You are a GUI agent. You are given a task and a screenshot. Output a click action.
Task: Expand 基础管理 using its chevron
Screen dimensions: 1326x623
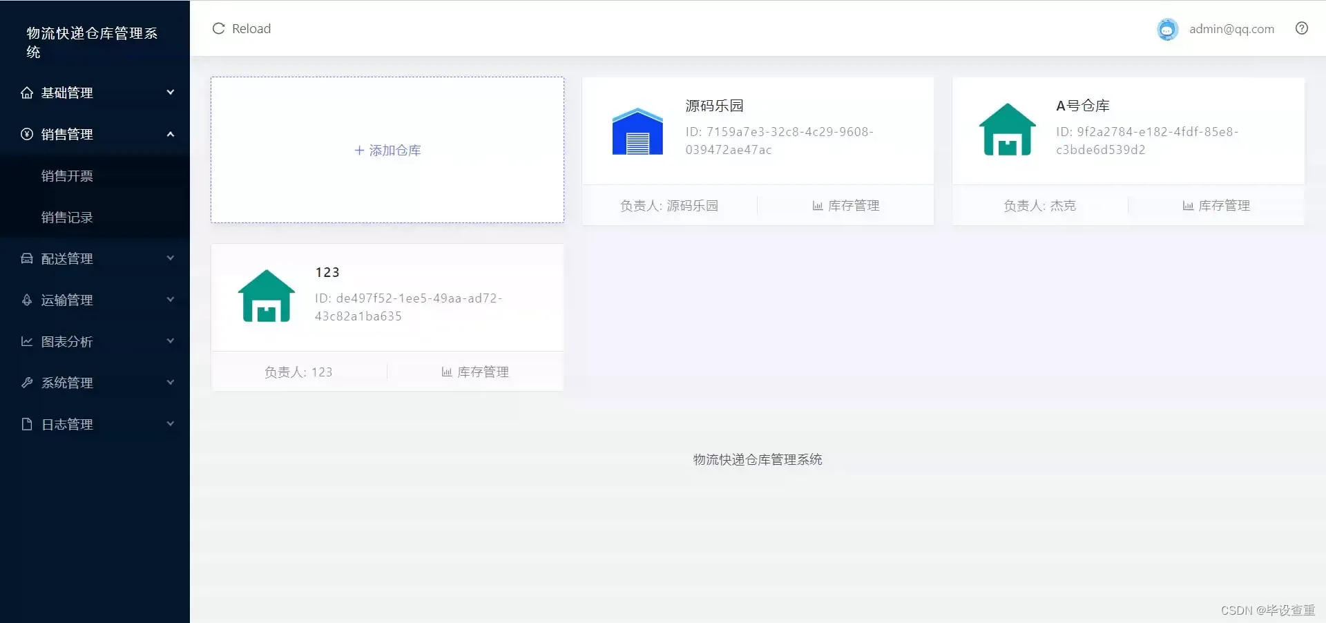click(x=171, y=93)
